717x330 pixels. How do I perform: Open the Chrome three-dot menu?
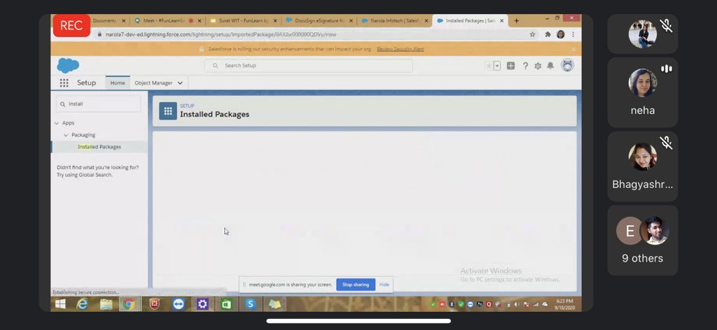coord(573,34)
